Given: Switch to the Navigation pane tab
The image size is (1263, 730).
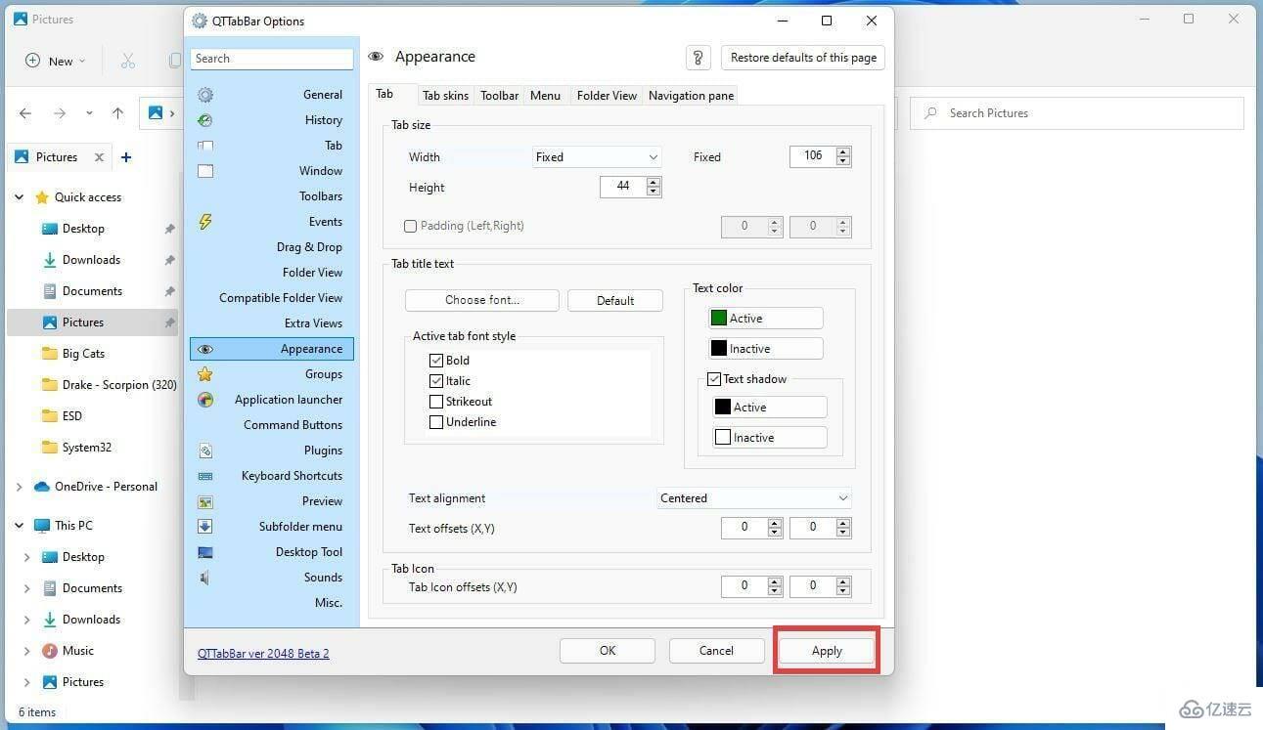Looking at the screenshot, I should [x=691, y=96].
